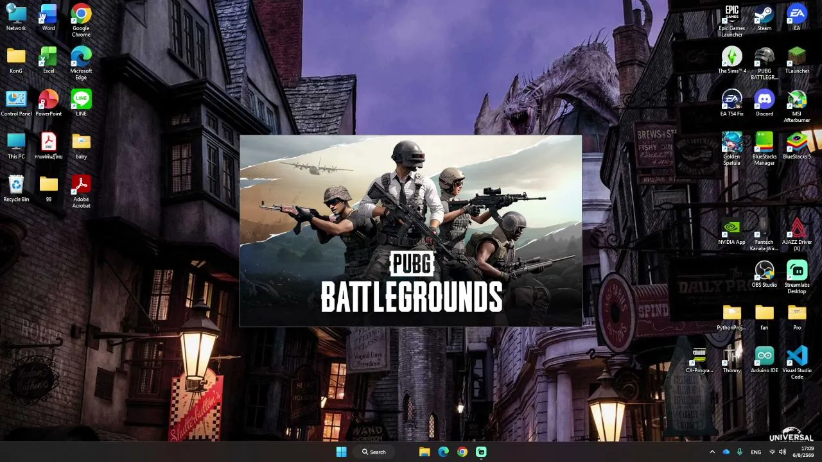Select the EA app shortcut
Image resolution: width=822 pixels, height=462 pixels.
tap(797, 18)
